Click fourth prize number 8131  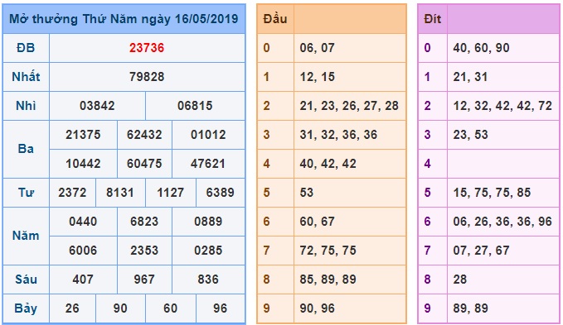[120, 193]
